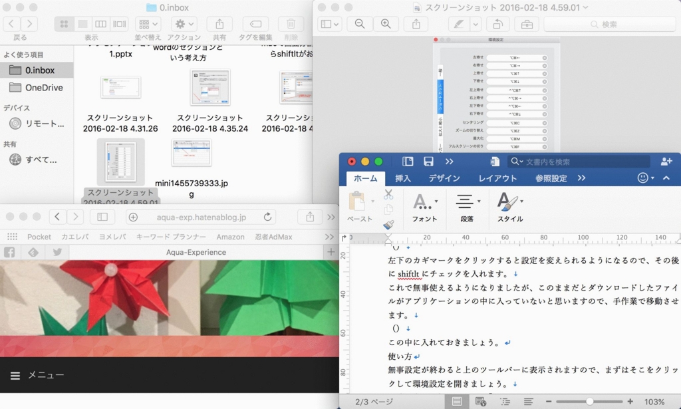
Task: Open the Preview title dropdown chevron
Action: tap(585, 7)
